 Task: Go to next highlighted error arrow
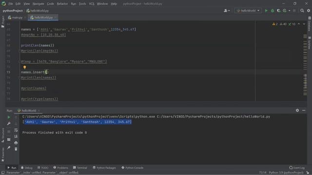click(304, 24)
